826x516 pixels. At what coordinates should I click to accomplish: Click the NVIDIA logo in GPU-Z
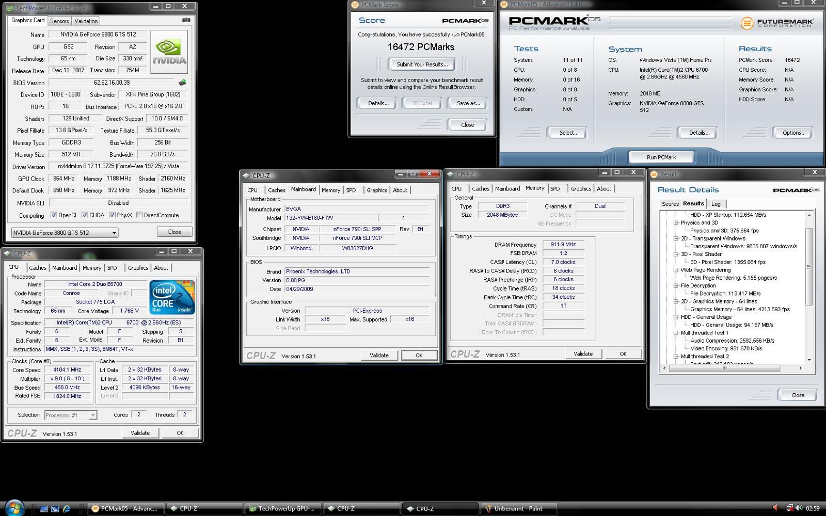169,52
